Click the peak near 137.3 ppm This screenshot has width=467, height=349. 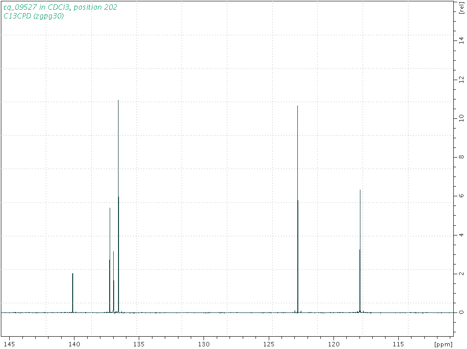(110, 260)
